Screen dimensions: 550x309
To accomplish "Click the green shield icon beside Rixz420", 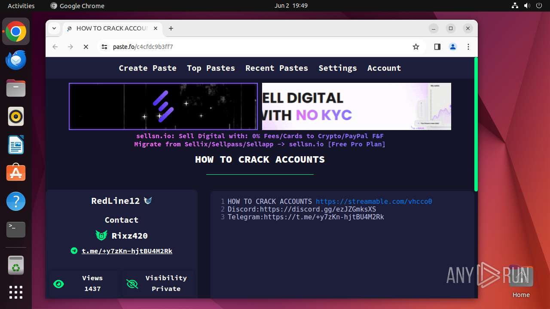I will pos(101,235).
